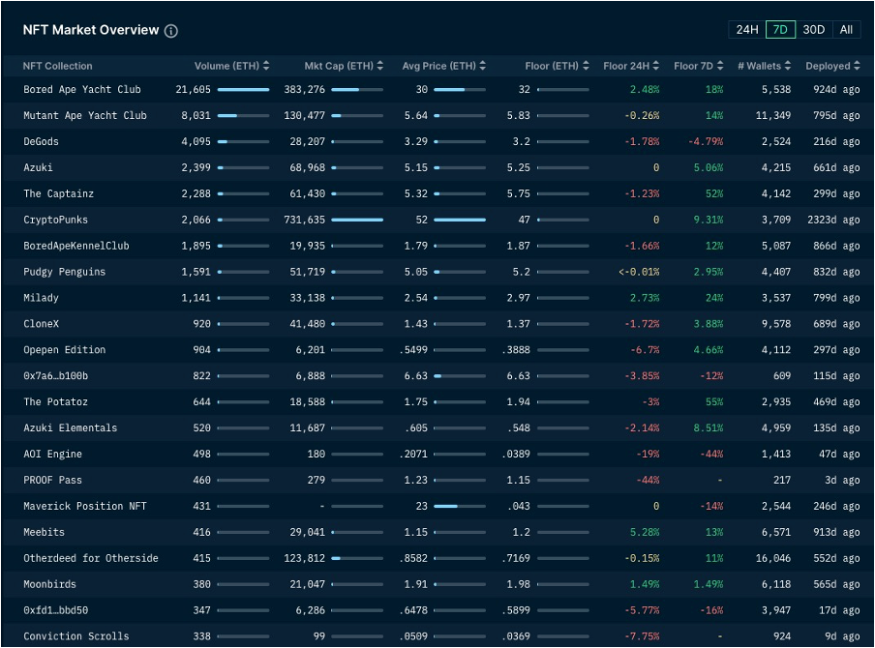875x648 pixels.
Task: Click Avg Price (ETH) sort arrows
Action: (483, 66)
